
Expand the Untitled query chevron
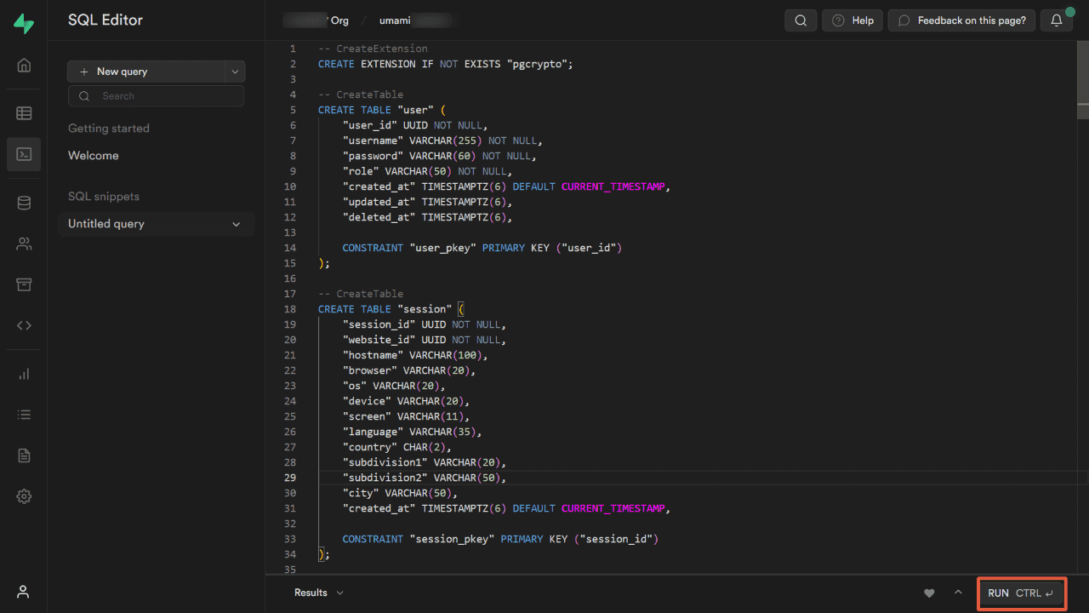coord(237,224)
